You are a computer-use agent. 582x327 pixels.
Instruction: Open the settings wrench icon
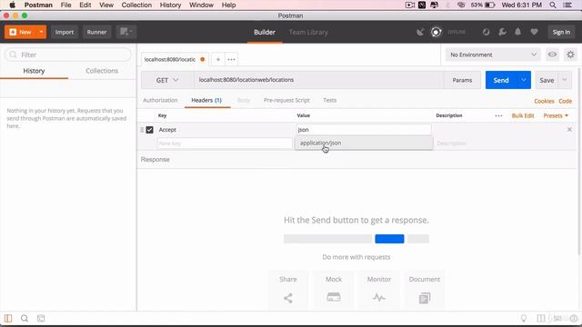pyautogui.click(x=502, y=33)
